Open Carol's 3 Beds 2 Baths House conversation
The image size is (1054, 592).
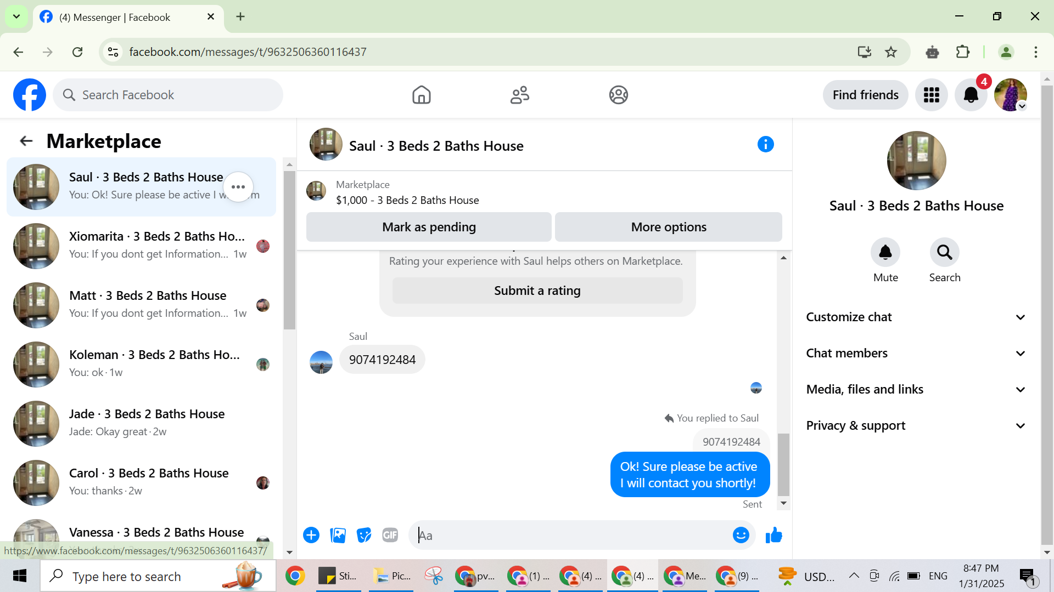[x=141, y=483]
